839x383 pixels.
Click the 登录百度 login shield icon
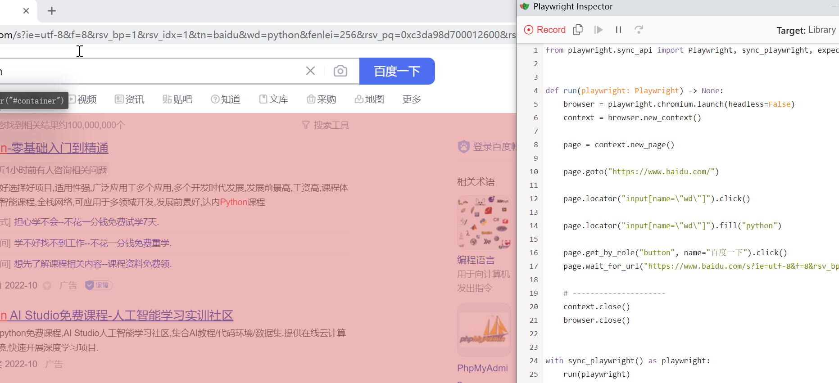(464, 147)
